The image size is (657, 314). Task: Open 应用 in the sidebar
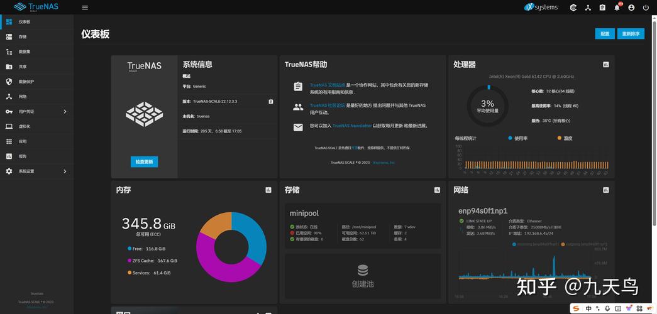pyautogui.click(x=37, y=141)
